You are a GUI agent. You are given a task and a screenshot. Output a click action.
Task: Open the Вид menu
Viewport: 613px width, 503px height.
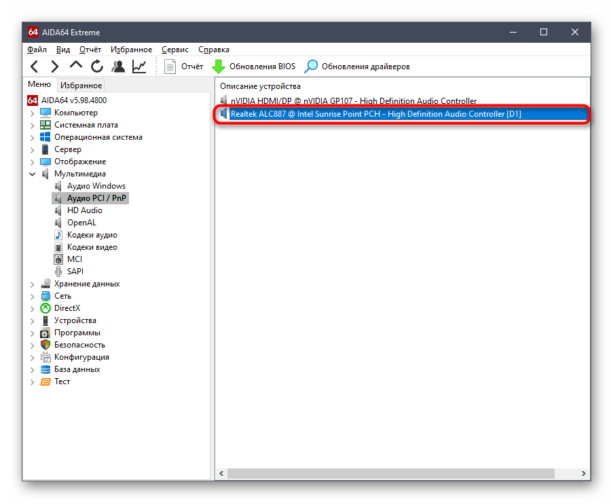(x=63, y=50)
